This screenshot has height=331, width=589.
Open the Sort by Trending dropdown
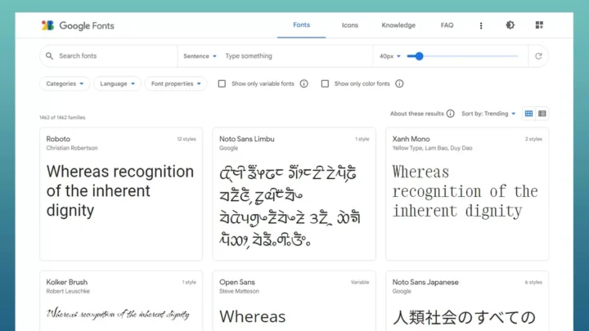point(488,114)
